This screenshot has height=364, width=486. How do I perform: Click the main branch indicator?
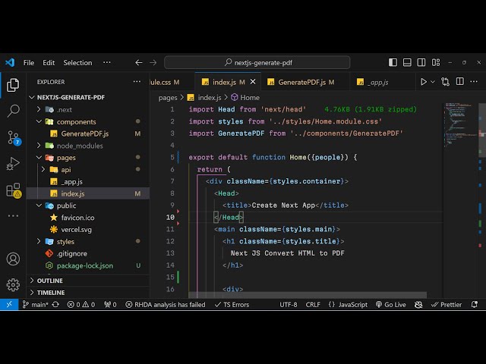35,305
